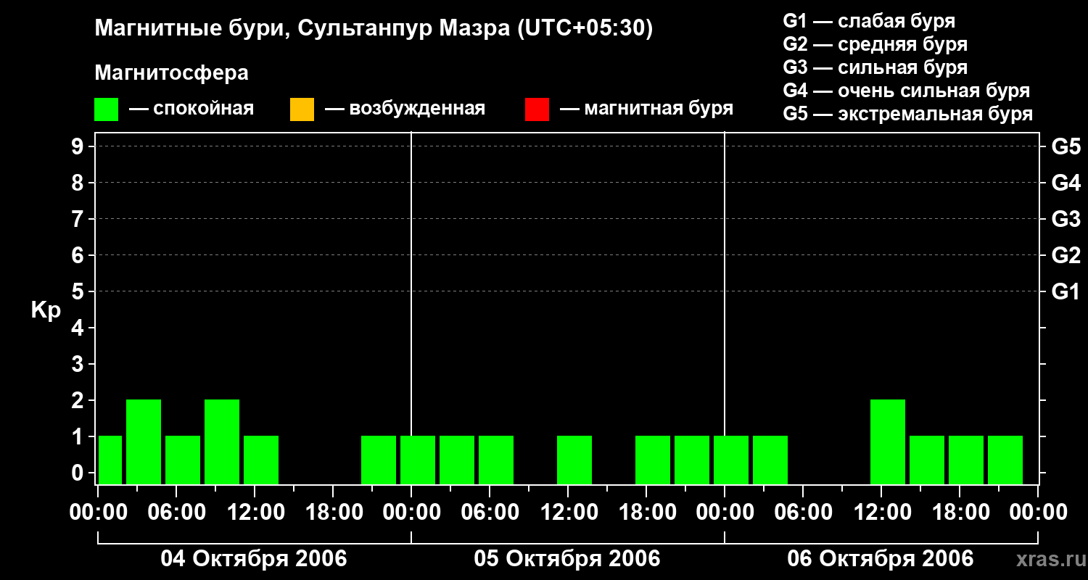This screenshot has height=580, width=1088.
Task: Click the 'G5' storm-scale axis label
Action: pos(1066,146)
